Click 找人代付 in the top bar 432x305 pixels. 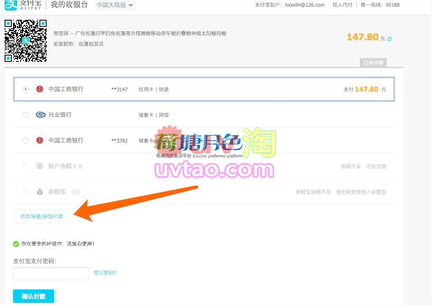click(x=342, y=5)
